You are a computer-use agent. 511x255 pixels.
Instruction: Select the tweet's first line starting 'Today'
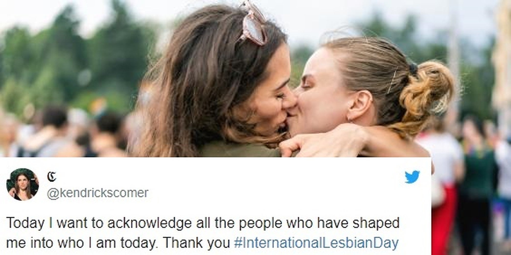203,223
